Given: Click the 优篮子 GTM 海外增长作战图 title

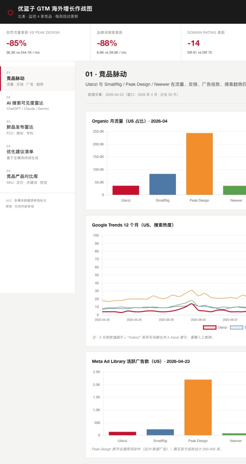Looking at the screenshot, I should [x=55, y=9].
